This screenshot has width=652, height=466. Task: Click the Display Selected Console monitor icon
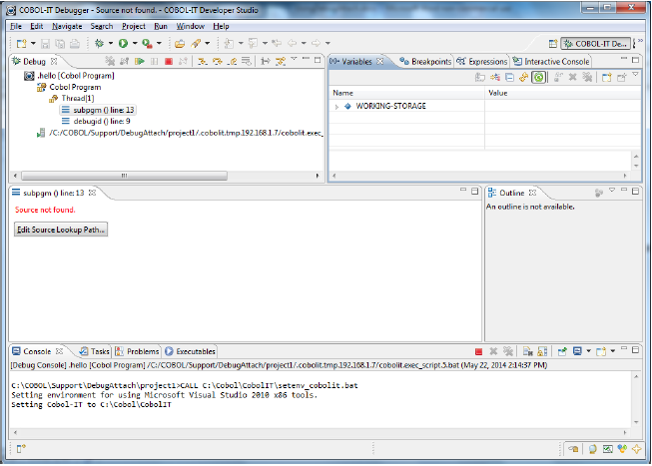tap(577, 351)
